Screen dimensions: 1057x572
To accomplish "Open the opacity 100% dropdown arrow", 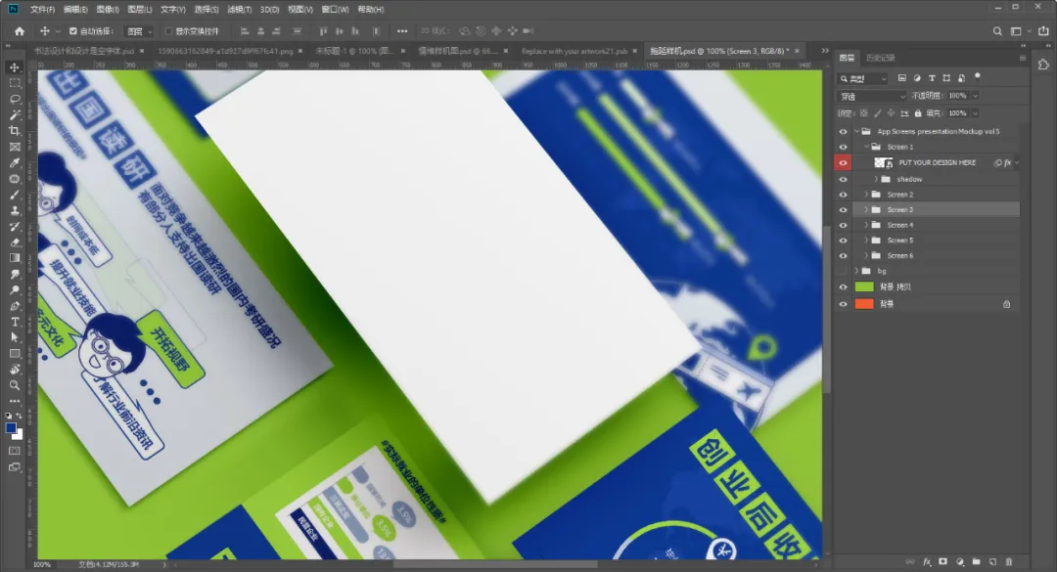I will (975, 96).
